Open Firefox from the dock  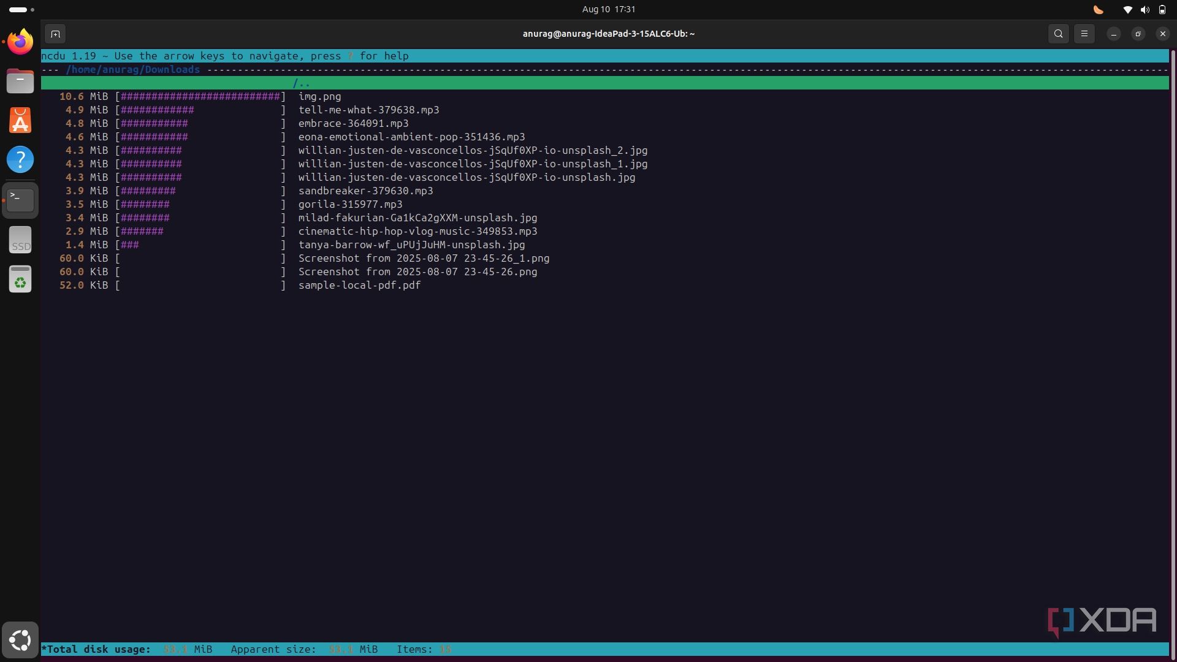click(20, 42)
